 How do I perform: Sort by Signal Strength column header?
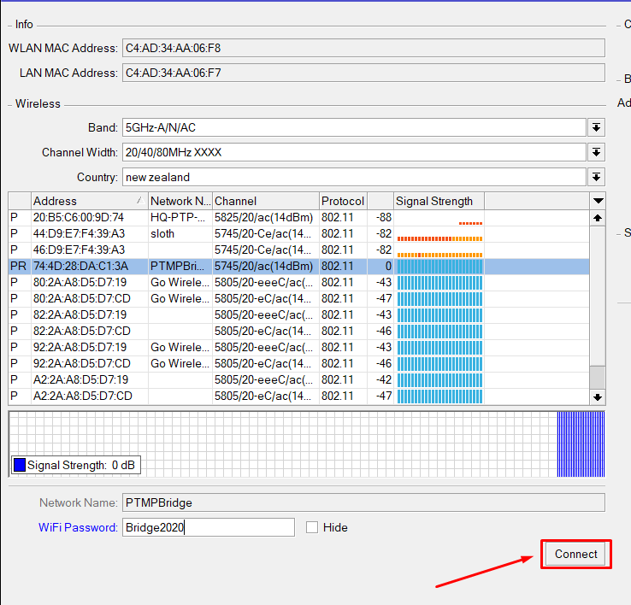tap(438, 201)
